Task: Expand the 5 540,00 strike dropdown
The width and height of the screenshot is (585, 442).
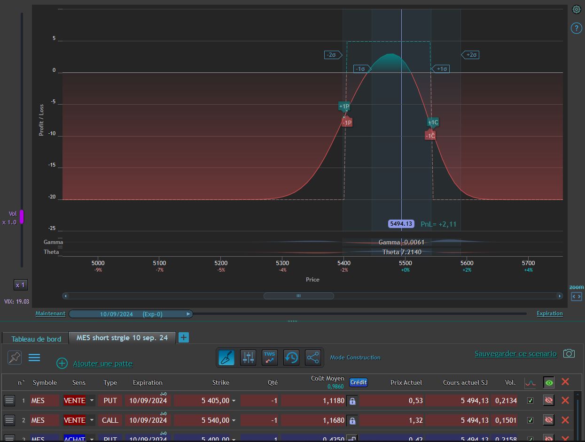Action: pyautogui.click(x=234, y=420)
